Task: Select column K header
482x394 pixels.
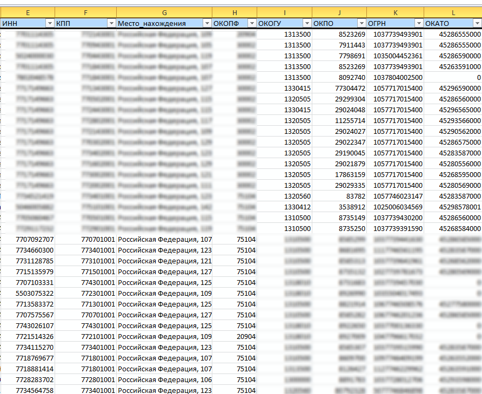Action: [396, 12]
